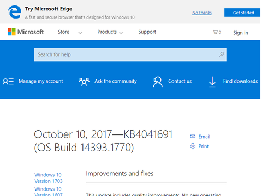Click the Sign in link
The width and height of the screenshot is (262, 196).
click(241, 33)
